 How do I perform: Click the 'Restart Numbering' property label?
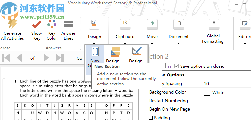[168, 101]
